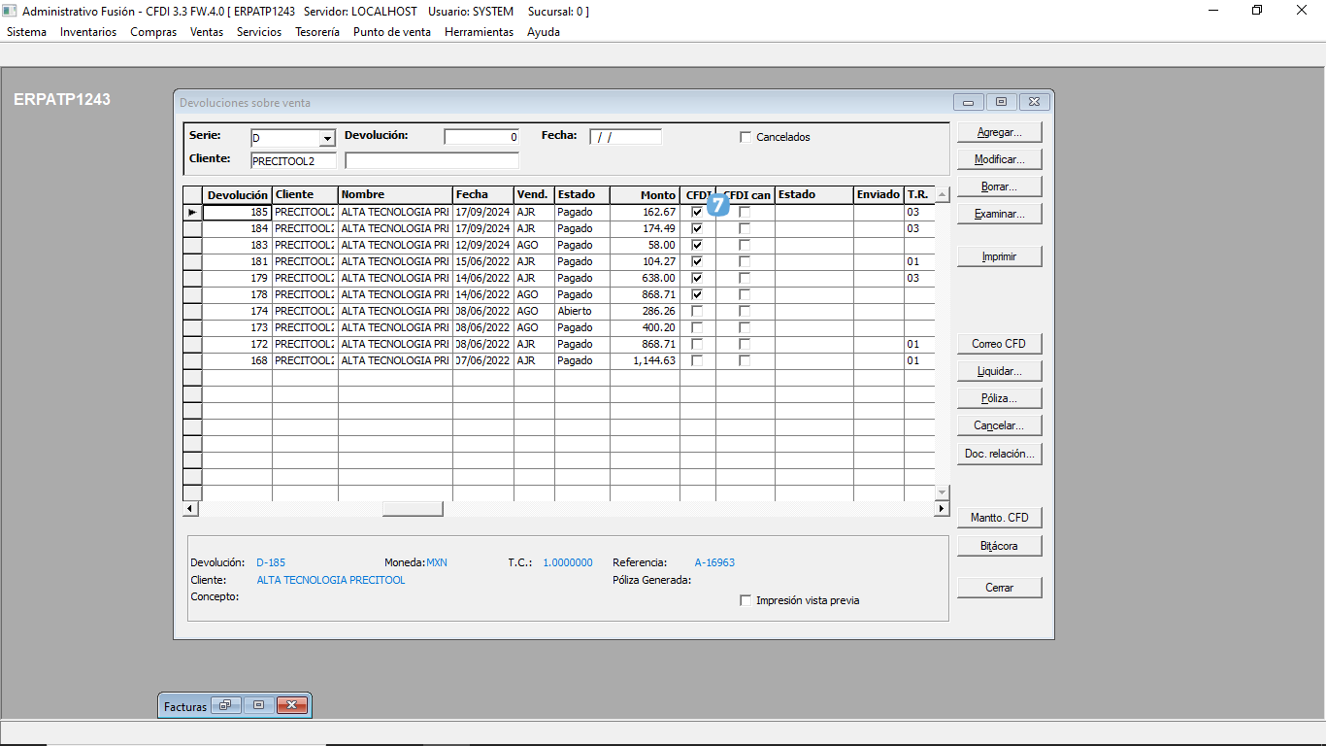The height and width of the screenshot is (746, 1326).
Task: Open the Tesorería menu
Action: tap(317, 32)
